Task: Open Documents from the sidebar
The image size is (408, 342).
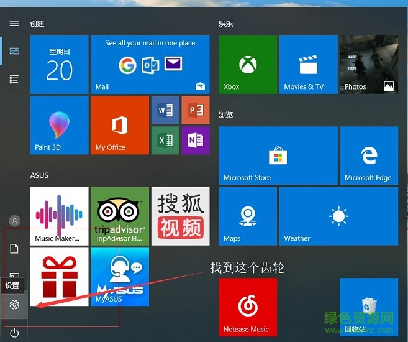Action: 14,249
